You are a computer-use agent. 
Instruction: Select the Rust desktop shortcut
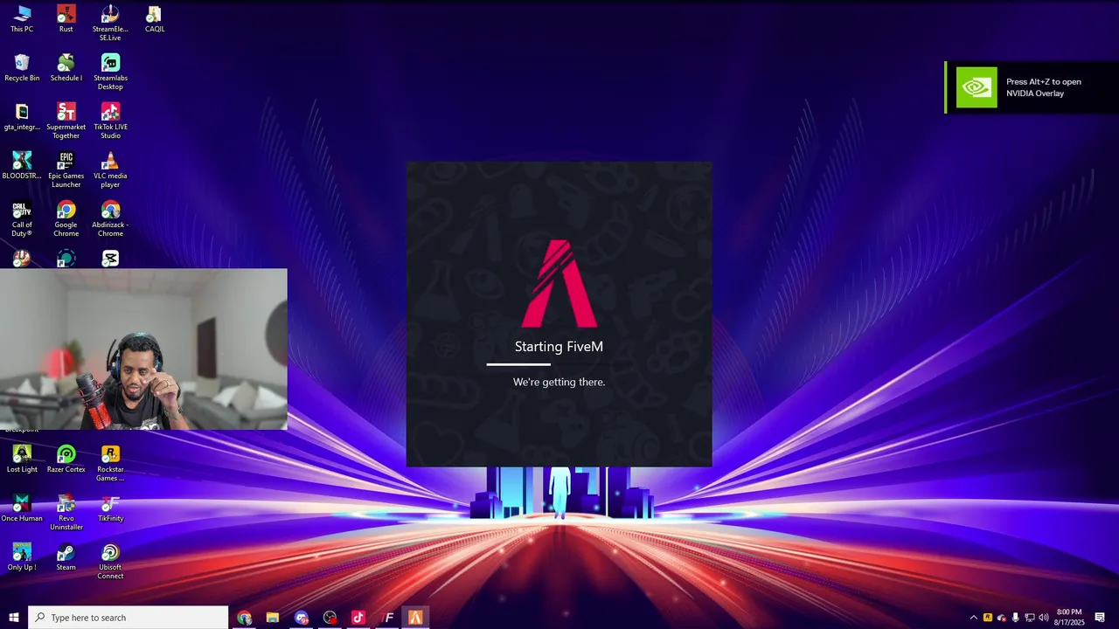pyautogui.click(x=66, y=19)
